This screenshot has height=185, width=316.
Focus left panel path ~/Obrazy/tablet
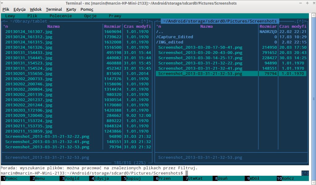28,21
